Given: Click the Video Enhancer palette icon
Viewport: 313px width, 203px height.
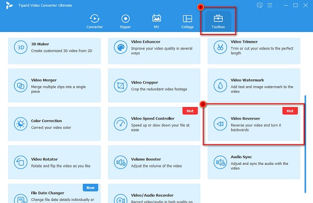Looking at the screenshot, I should [121, 47].
